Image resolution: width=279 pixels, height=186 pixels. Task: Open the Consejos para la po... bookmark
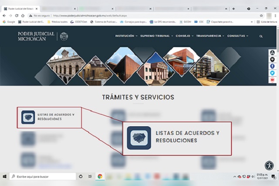click(133, 22)
